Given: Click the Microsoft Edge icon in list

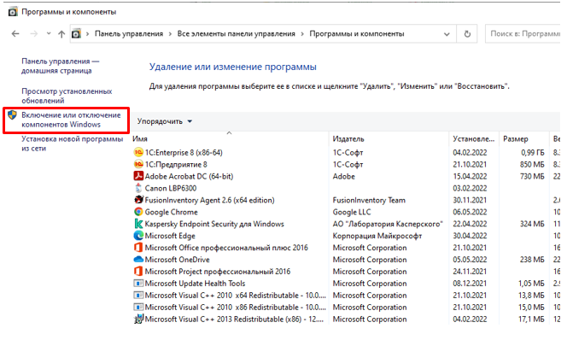Looking at the screenshot, I should point(138,236).
